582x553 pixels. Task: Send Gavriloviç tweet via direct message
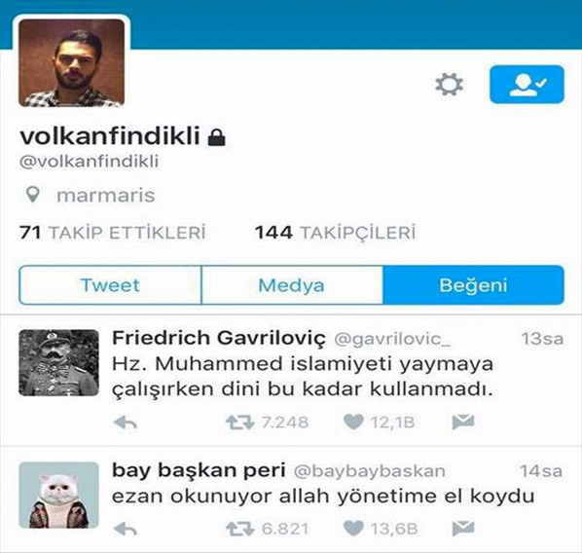click(x=463, y=422)
